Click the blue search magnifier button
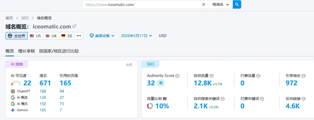This screenshot has height=120, width=314. [x=237, y=4]
